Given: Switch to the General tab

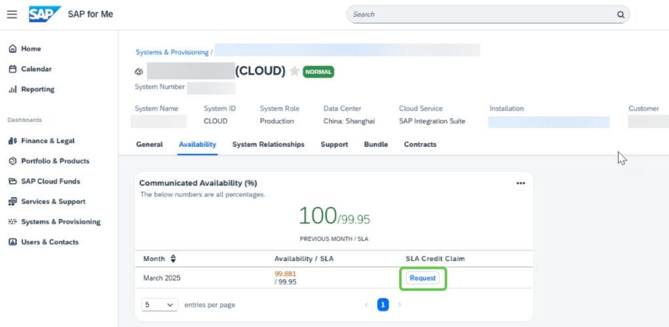Looking at the screenshot, I should 150,144.
